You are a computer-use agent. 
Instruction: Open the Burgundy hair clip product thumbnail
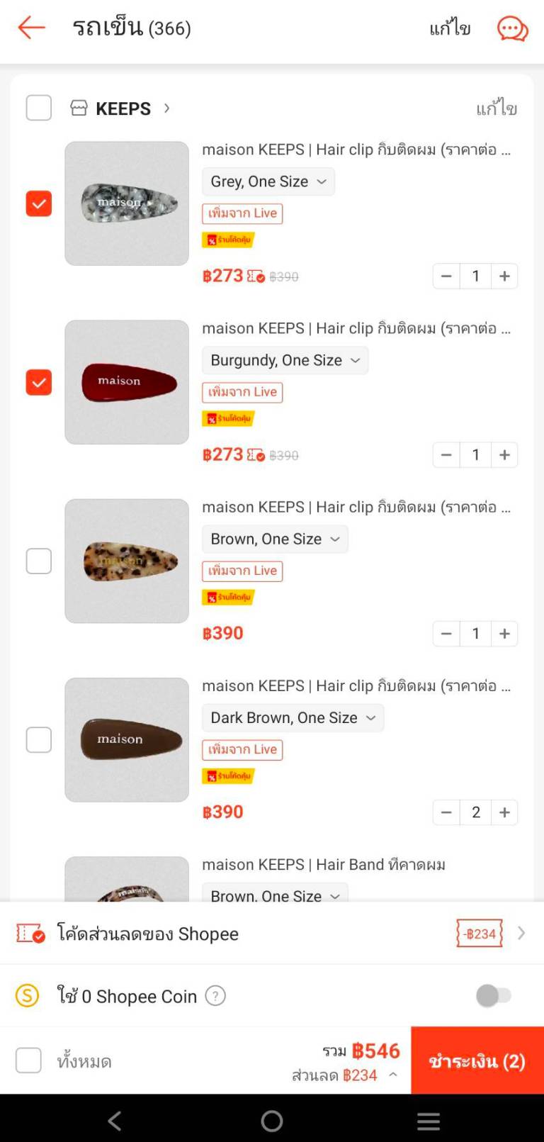click(127, 382)
